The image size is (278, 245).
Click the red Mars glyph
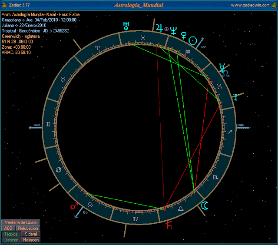pos(74,206)
